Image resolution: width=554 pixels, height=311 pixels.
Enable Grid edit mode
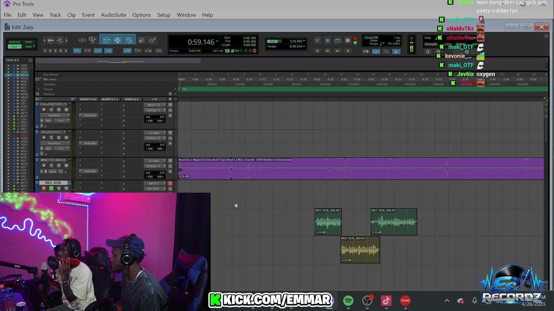coord(29,47)
